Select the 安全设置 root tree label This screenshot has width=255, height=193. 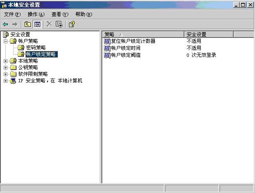21,35
